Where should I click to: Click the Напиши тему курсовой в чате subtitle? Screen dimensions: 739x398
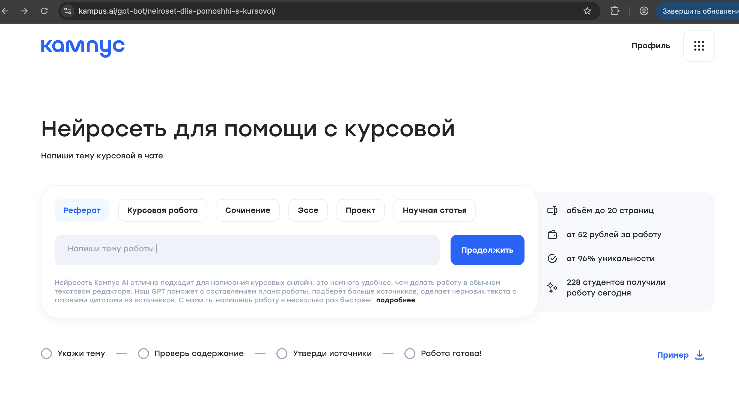[102, 156]
